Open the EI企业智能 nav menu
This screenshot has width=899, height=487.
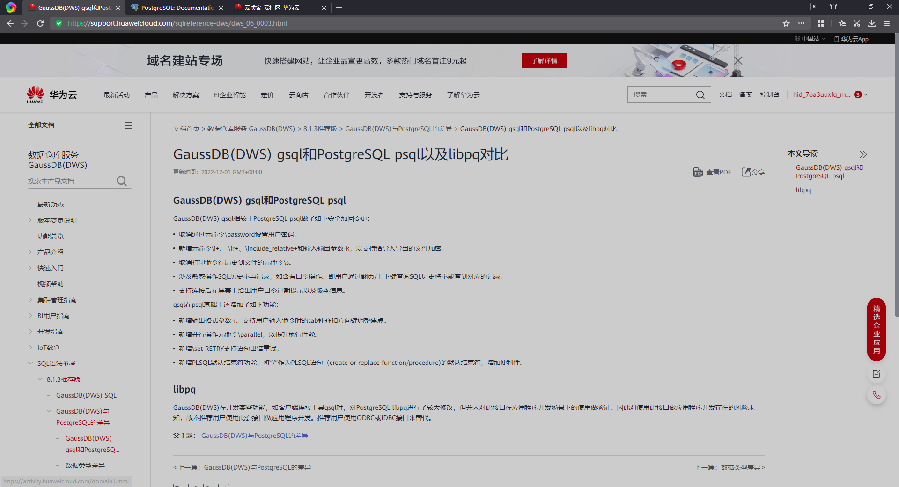point(230,95)
